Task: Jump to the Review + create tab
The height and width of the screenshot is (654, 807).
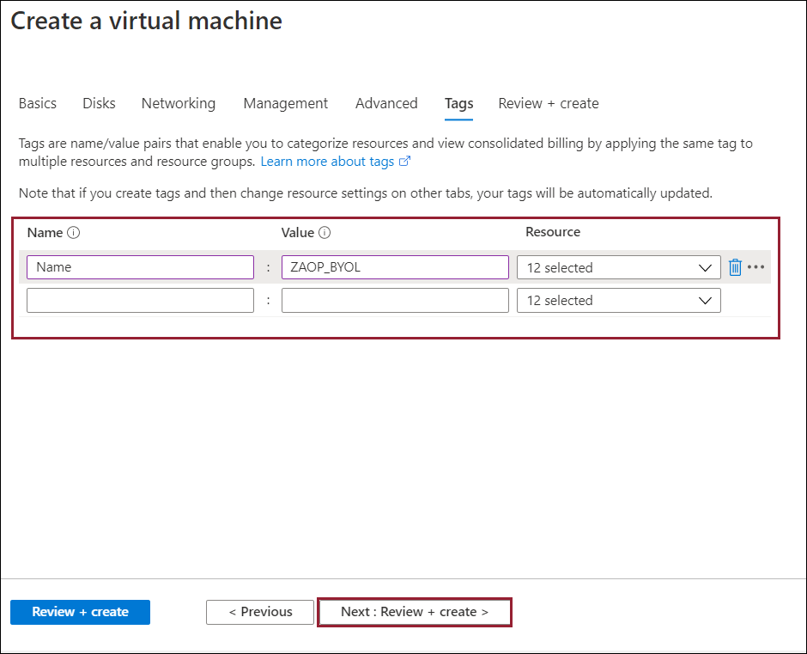Action: pyautogui.click(x=548, y=103)
